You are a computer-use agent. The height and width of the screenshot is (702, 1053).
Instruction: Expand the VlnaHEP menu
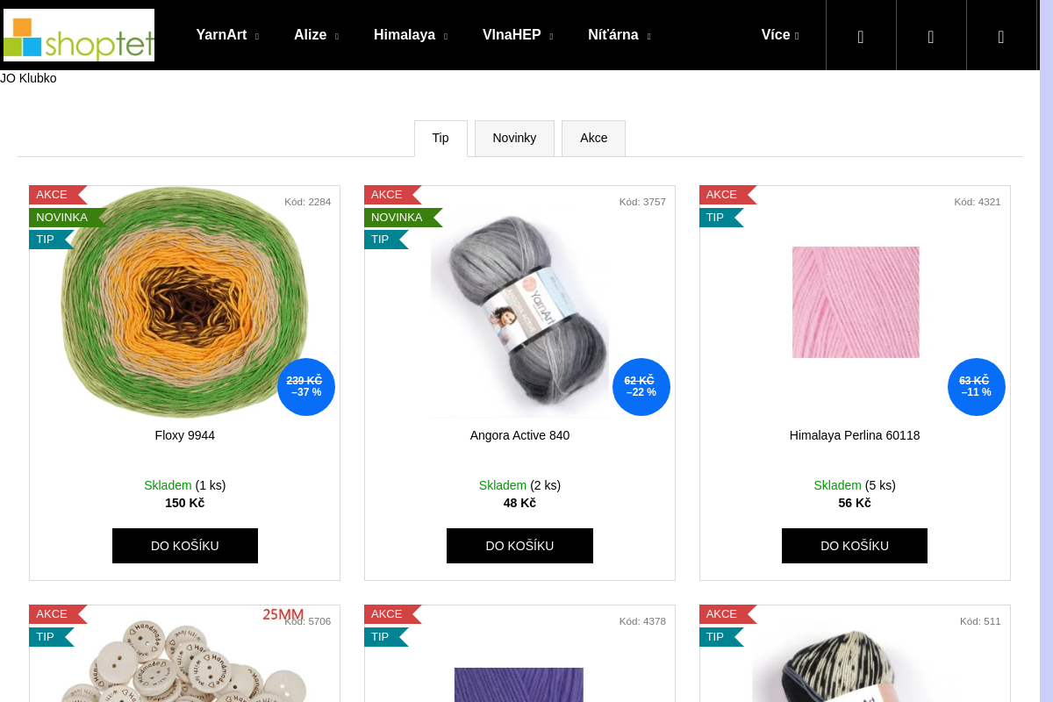tap(518, 35)
